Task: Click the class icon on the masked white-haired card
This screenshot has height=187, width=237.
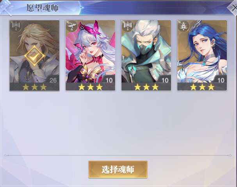Action: pyautogui.click(x=128, y=26)
